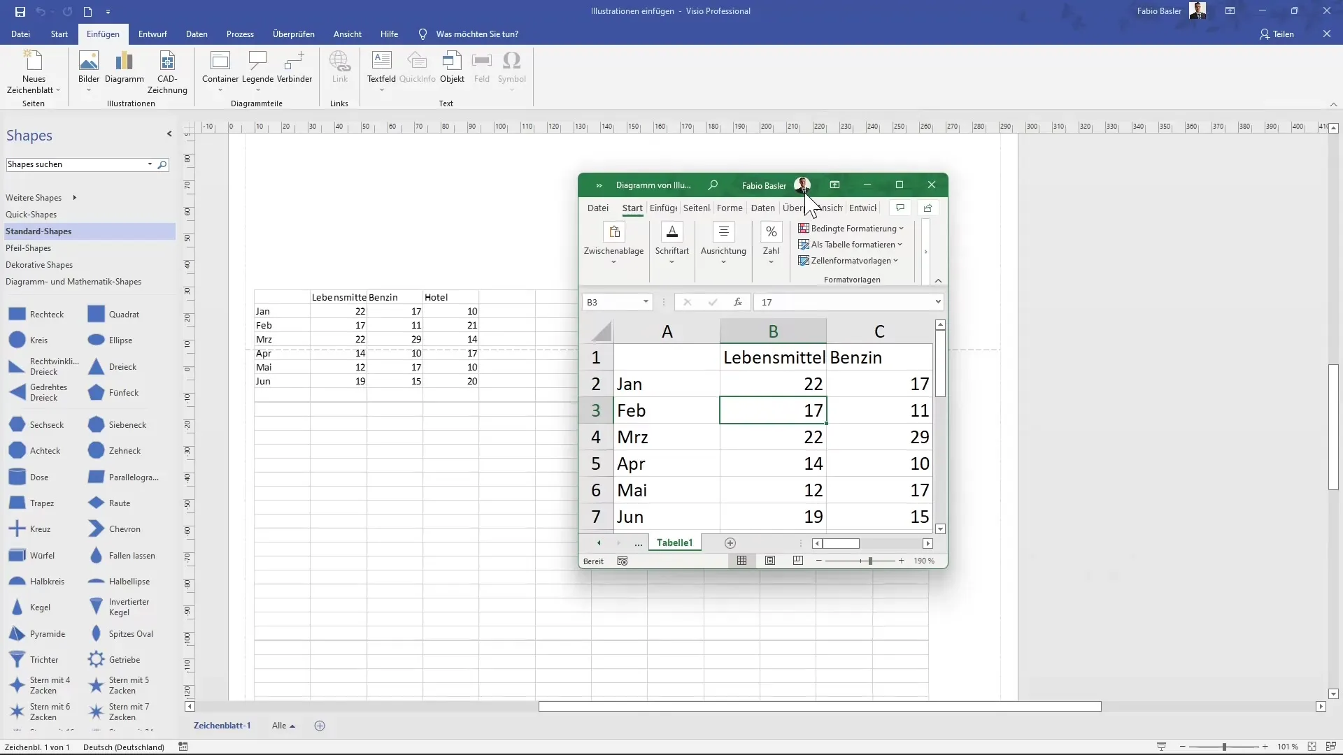The height and width of the screenshot is (755, 1343).
Task: Switch Excel to page layout view
Action: tap(770, 561)
